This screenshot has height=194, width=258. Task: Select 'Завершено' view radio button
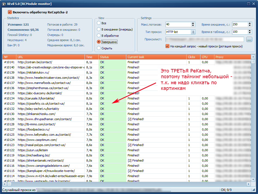[x=99, y=42]
